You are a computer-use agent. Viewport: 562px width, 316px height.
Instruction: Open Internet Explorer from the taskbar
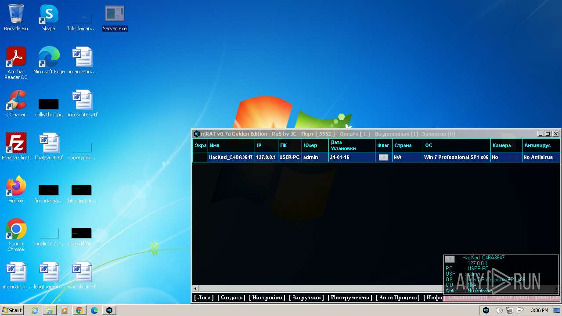pos(35,310)
